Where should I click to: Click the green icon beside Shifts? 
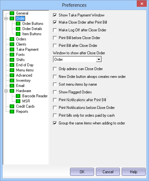tap(12, 60)
